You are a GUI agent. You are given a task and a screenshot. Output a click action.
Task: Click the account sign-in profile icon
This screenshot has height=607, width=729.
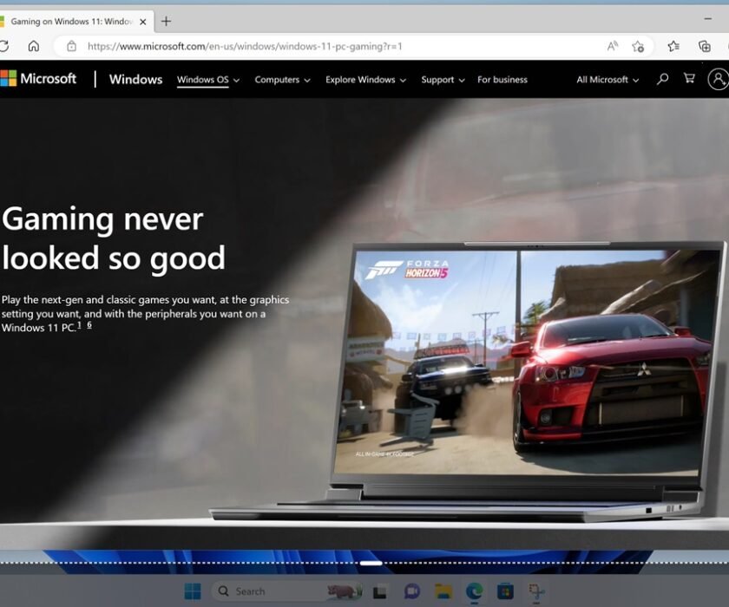(x=718, y=79)
